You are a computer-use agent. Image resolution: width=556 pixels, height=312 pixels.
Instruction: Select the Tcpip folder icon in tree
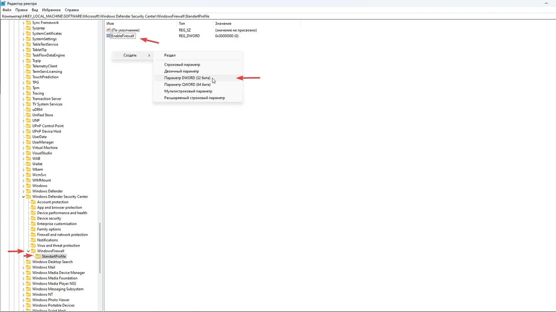pos(29,60)
